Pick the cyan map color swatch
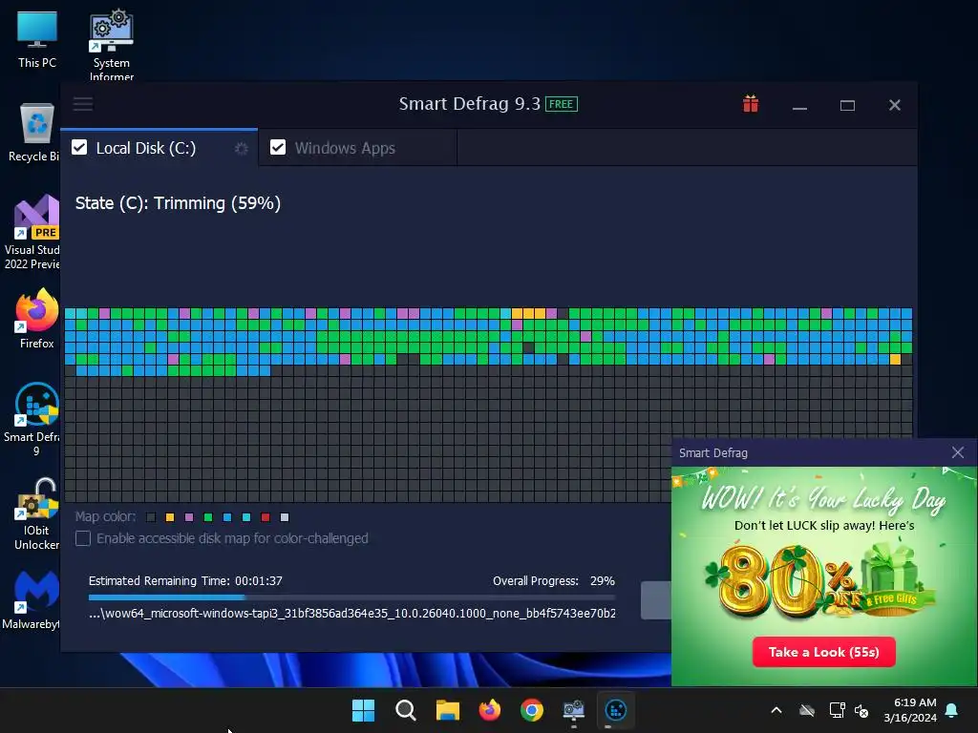Viewport: 978px width, 733px height. click(x=246, y=517)
